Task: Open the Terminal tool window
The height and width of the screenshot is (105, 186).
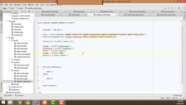Action: coord(19,95)
